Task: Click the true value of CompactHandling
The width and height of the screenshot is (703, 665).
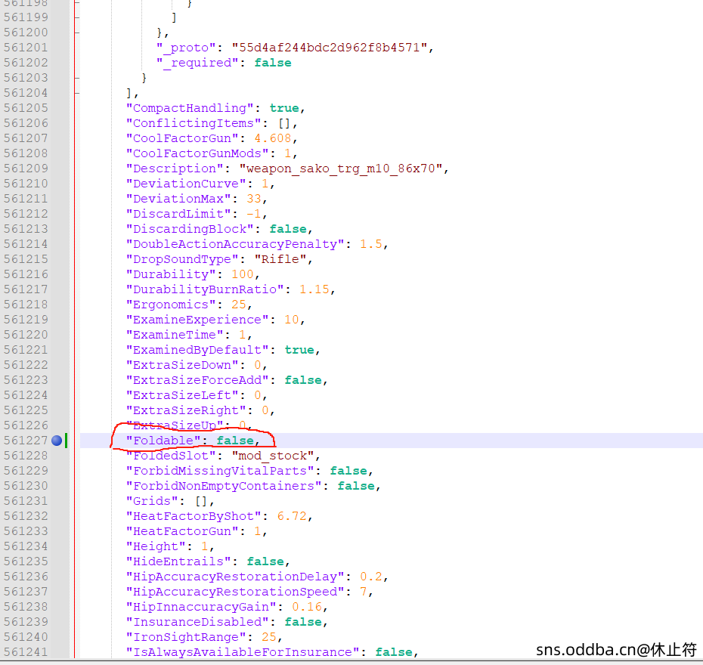Action: [x=284, y=108]
